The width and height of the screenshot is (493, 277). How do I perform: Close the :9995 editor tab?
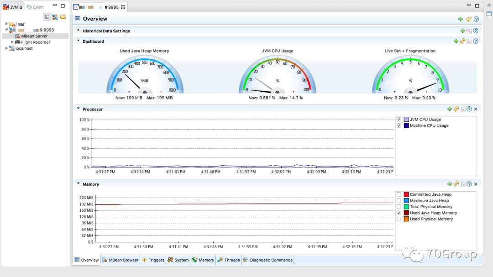(x=123, y=7)
